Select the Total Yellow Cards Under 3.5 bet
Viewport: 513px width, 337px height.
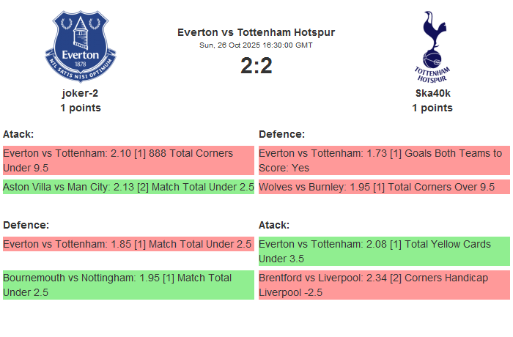tap(384, 251)
